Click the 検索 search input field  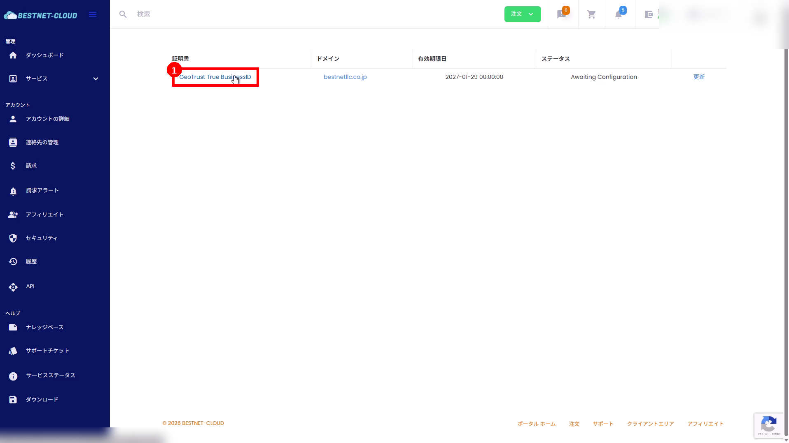click(x=288, y=14)
